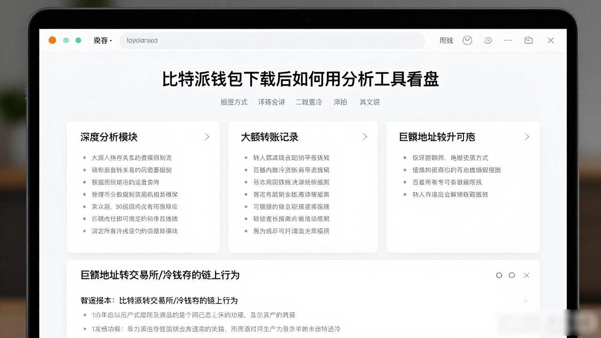The width and height of the screenshot is (601, 338).
Task: Close the page with top-right X icon
Action: 551,40
